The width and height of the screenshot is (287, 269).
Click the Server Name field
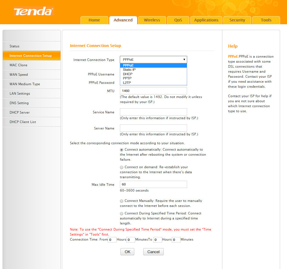pyautogui.click(x=153, y=128)
